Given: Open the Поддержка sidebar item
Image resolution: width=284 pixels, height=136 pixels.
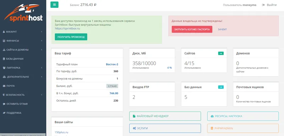Looking at the screenshot, I should (23, 113).
